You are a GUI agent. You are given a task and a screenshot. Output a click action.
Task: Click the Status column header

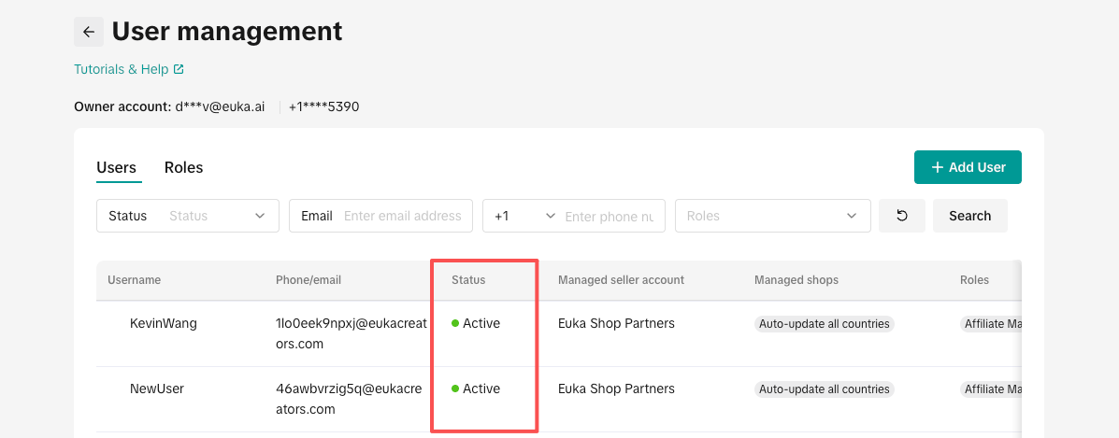(468, 279)
